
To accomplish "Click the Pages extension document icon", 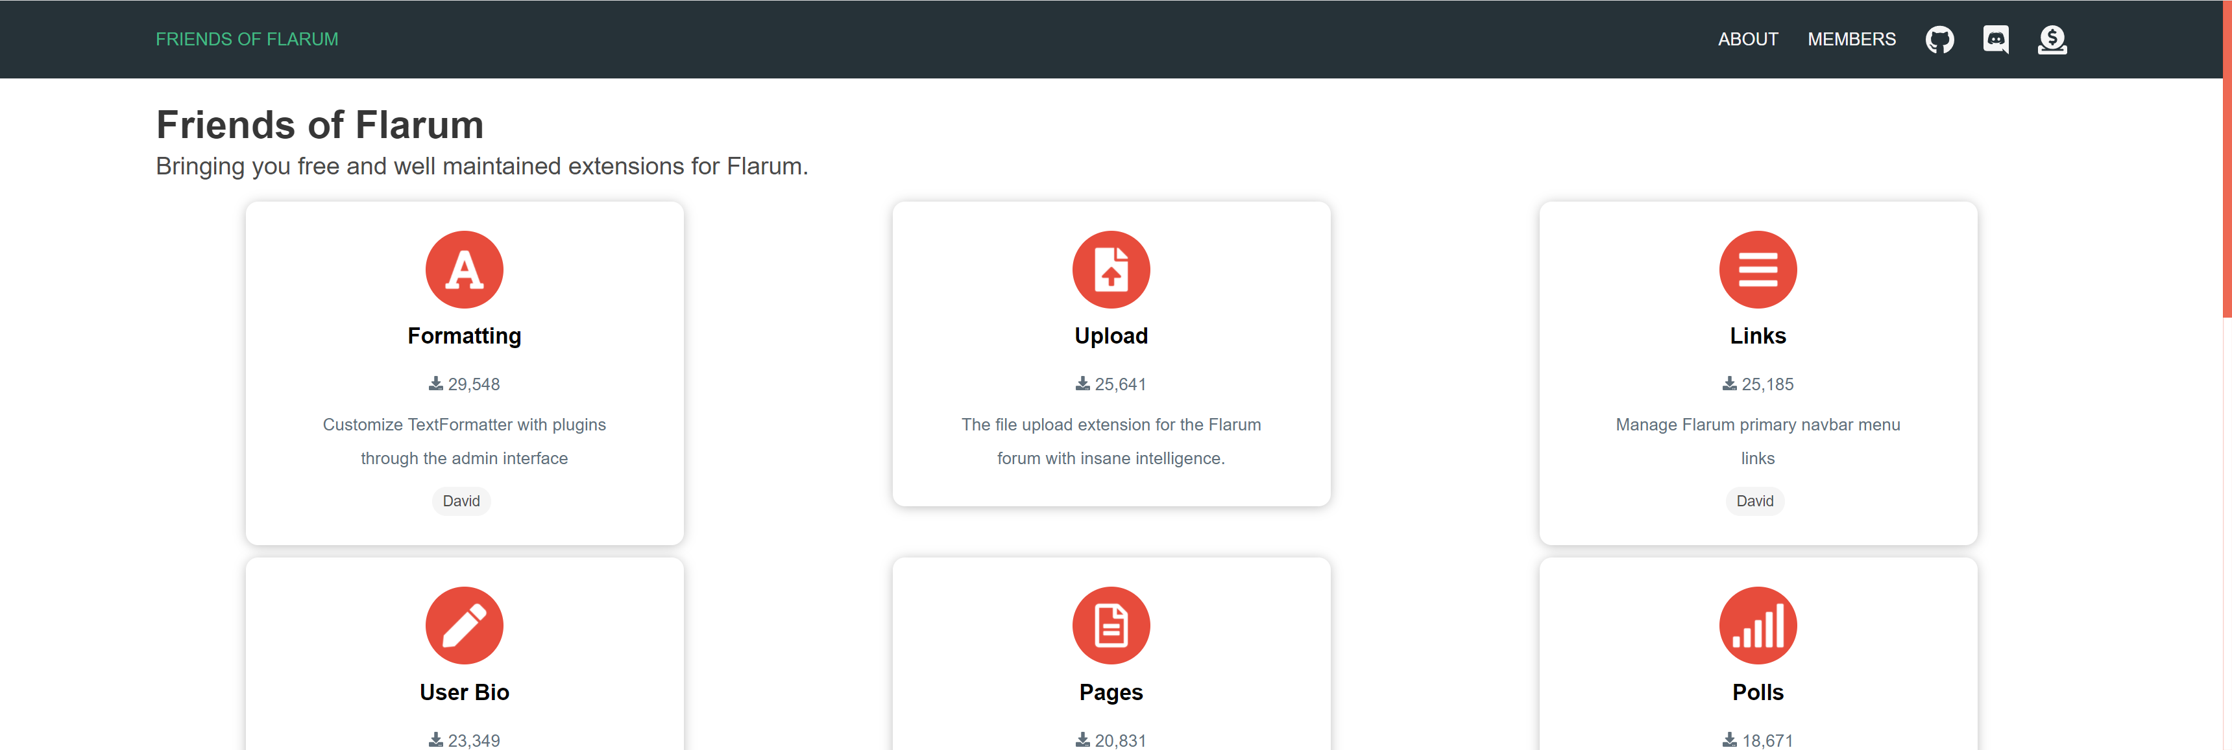I will [x=1111, y=626].
